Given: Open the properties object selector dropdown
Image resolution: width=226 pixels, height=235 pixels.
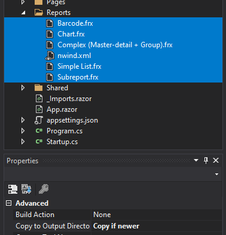Looking at the screenshot, I should point(216,175).
